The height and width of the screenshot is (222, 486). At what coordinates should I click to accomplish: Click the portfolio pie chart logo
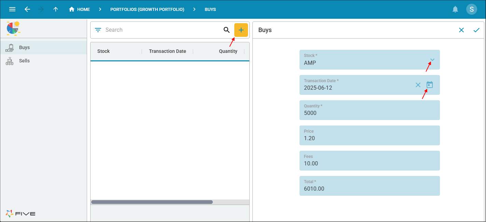pos(13,28)
